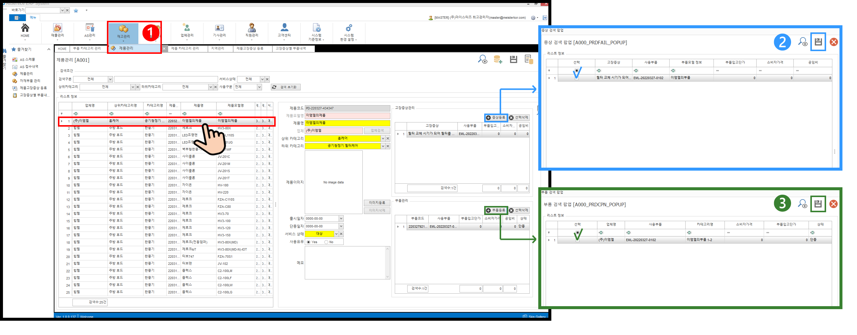The height and width of the screenshot is (335, 857).
Task: Tick row 1 checkbox in 증상 검색 팝업
Action: (577, 78)
